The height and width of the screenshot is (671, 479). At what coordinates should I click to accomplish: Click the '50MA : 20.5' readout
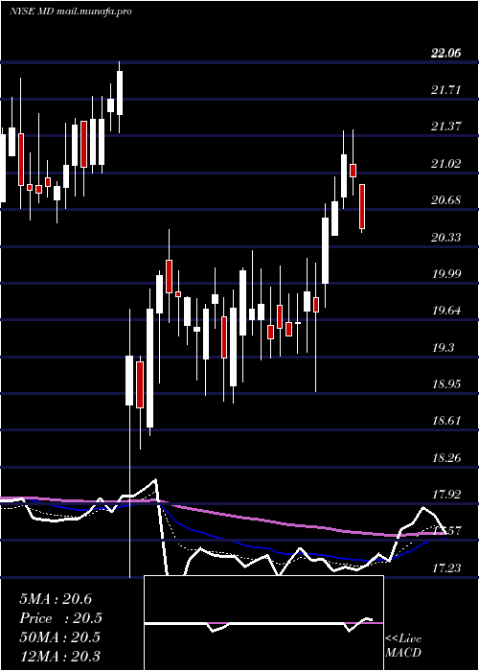click(x=59, y=637)
